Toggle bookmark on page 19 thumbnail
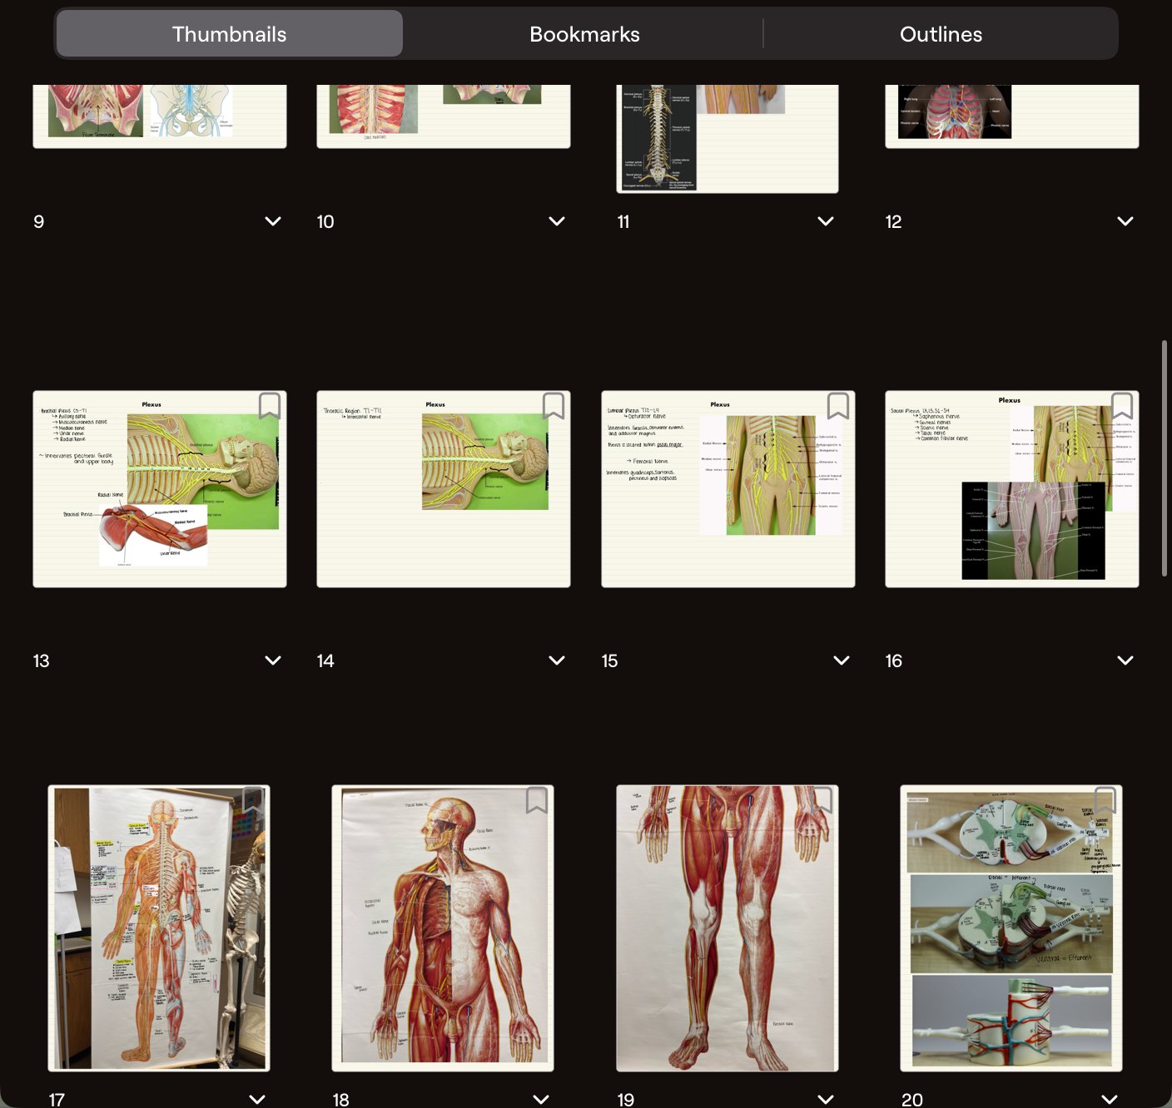The width and height of the screenshot is (1172, 1108). [822, 800]
